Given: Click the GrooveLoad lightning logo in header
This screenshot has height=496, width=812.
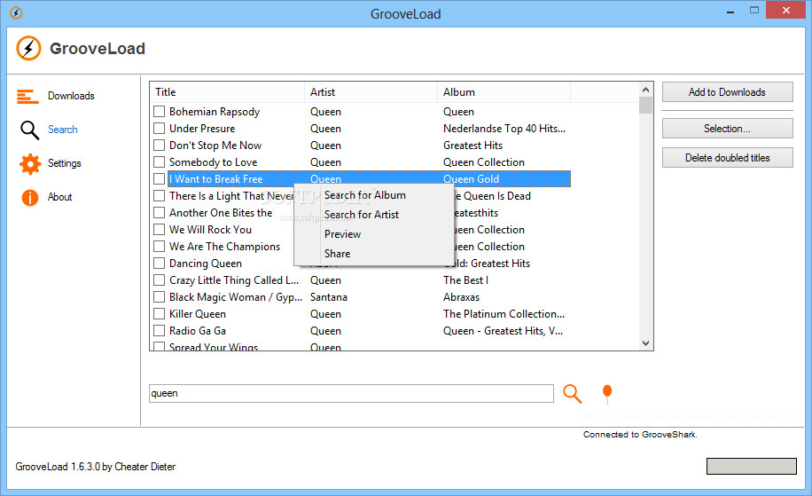Looking at the screenshot, I should tap(28, 48).
